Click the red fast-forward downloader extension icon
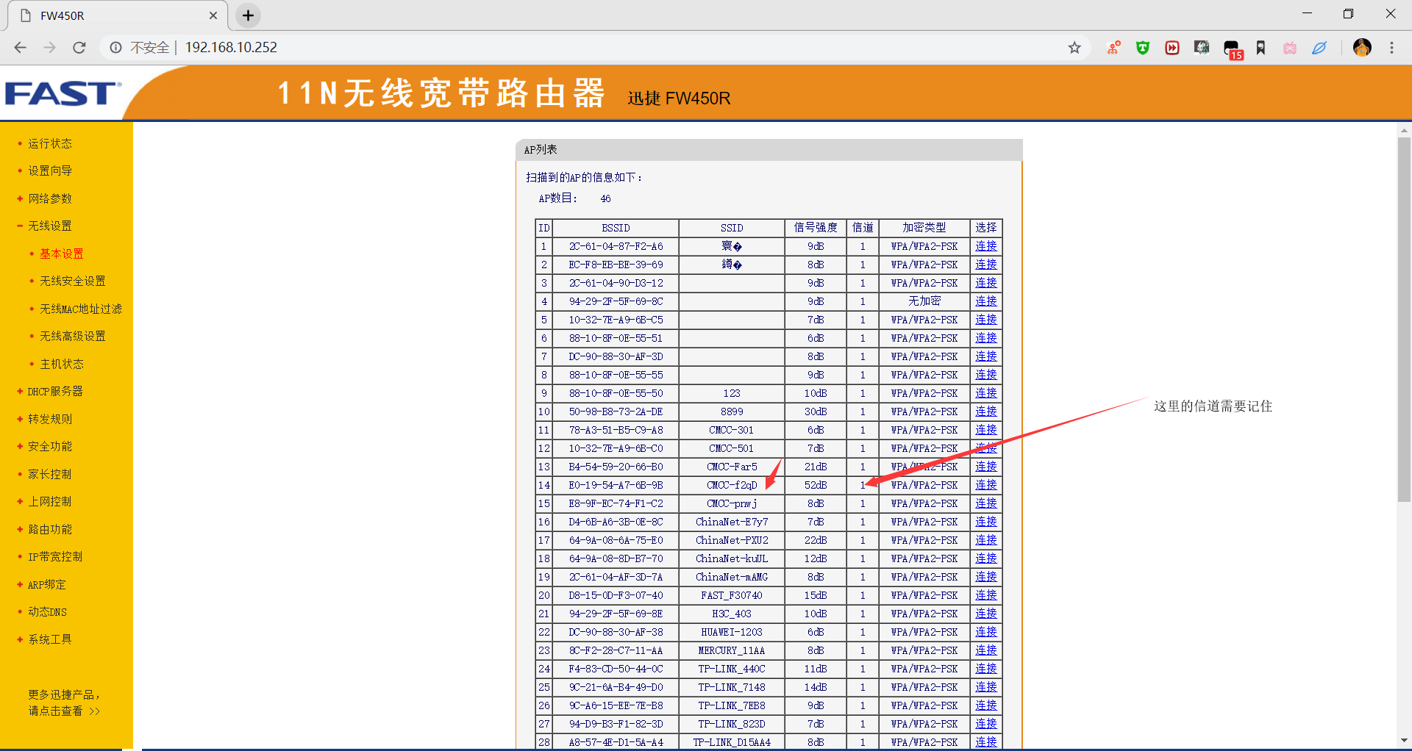Screen dimensions: 1412x751 click(x=1172, y=47)
